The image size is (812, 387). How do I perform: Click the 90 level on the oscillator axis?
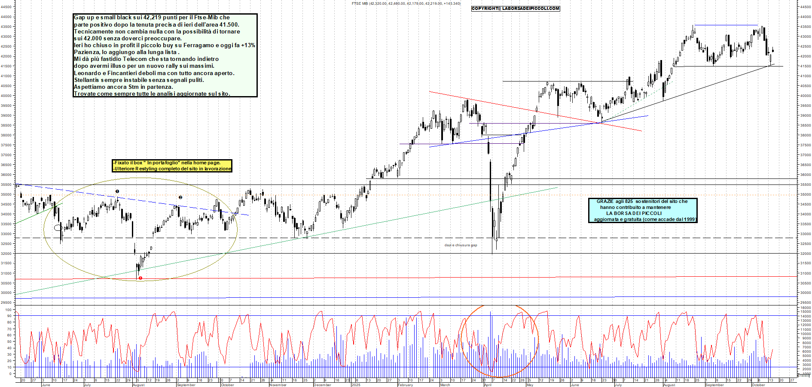click(9, 316)
